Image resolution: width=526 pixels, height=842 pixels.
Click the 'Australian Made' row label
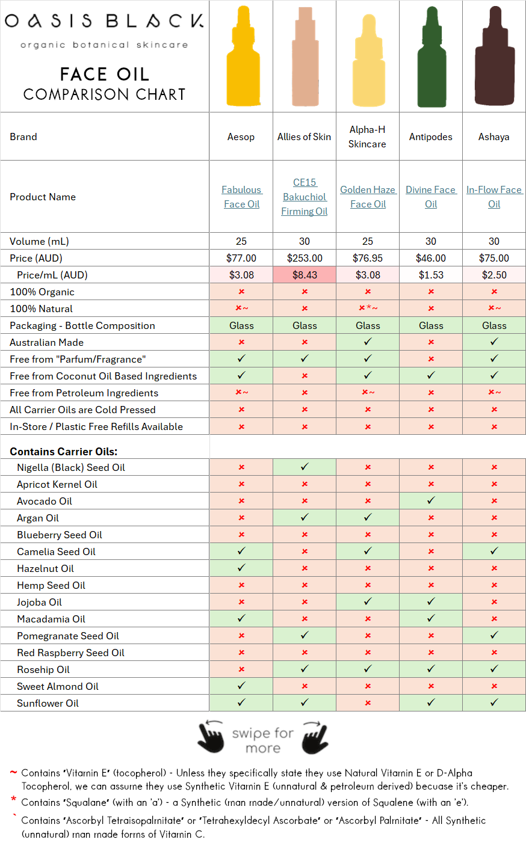[x=47, y=342]
